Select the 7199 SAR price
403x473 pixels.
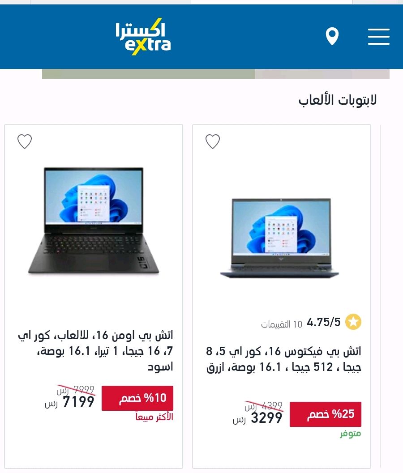point(70,402)
